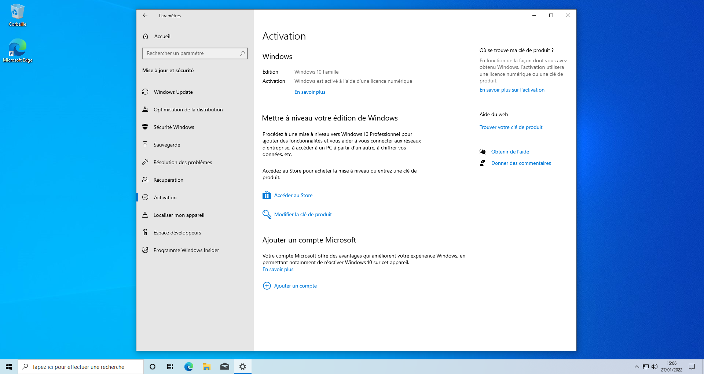
Task: Open the Windows Start menu
Action: [x=9, y=367]
